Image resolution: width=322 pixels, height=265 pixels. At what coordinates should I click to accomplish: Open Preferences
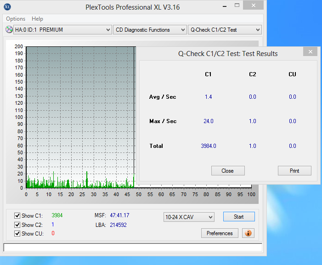(220, 233)
